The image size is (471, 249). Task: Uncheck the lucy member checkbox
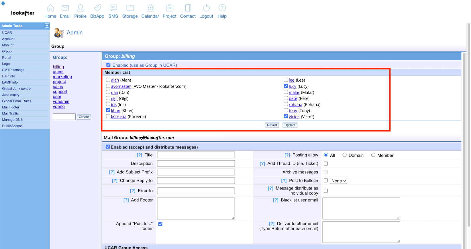pos(286,86)
